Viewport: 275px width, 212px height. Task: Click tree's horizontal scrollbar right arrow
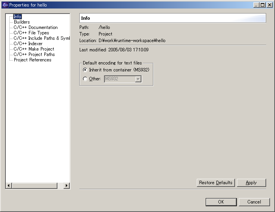[67, 185]
